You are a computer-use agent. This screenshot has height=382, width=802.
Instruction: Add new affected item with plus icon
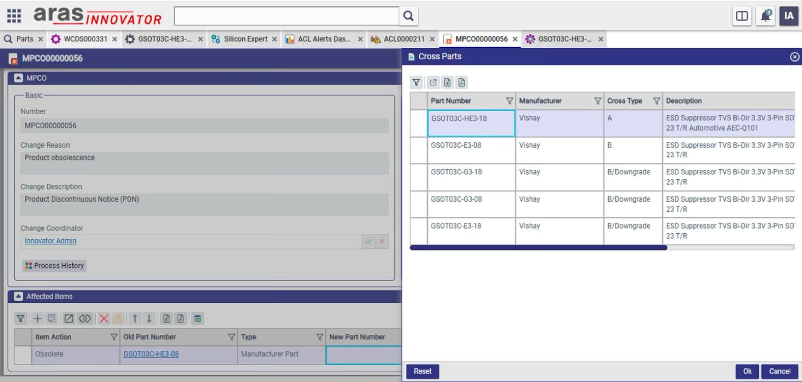[x=37, y=319]
